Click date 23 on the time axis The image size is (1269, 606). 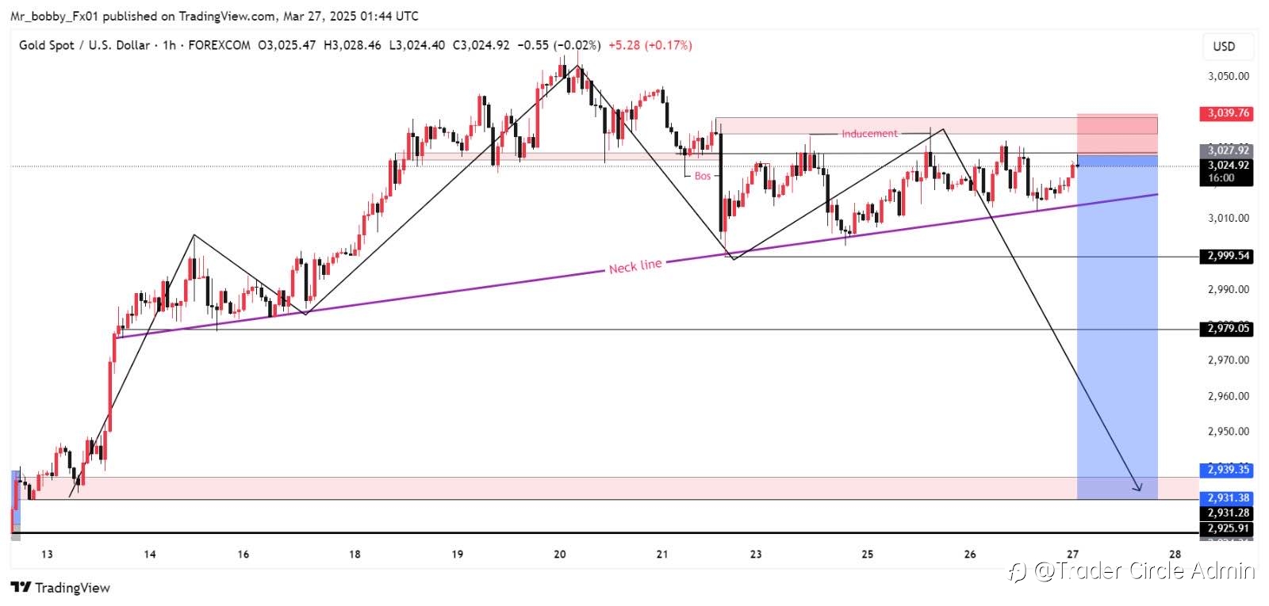click(x=755, y=555)
